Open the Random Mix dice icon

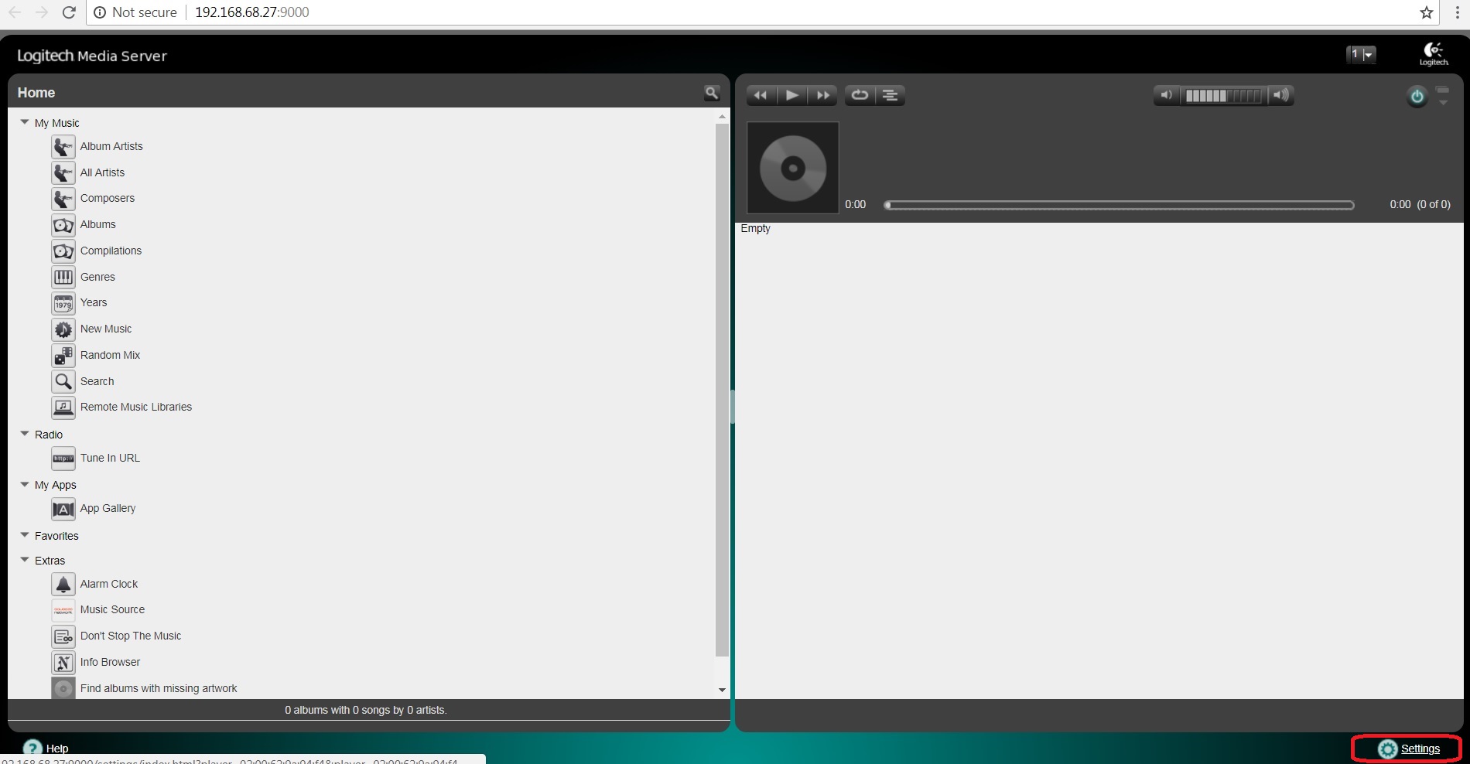[63, 356]
